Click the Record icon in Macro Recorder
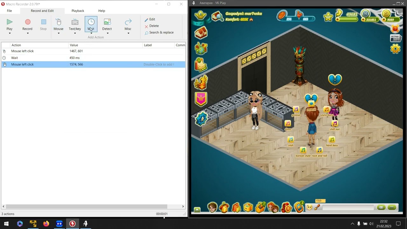407x229 pixels. (x=28, y=22)
